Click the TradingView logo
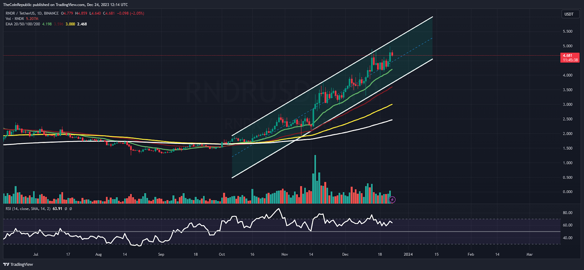Viewport: 584px width, 270px height. tap(18, 265)
